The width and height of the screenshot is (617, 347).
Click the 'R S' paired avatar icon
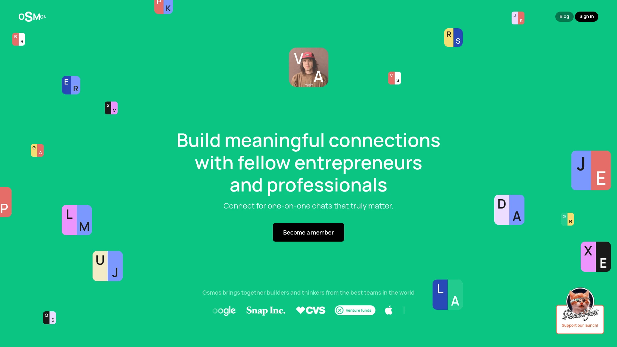pyautogui.click(x=453, y=38)
